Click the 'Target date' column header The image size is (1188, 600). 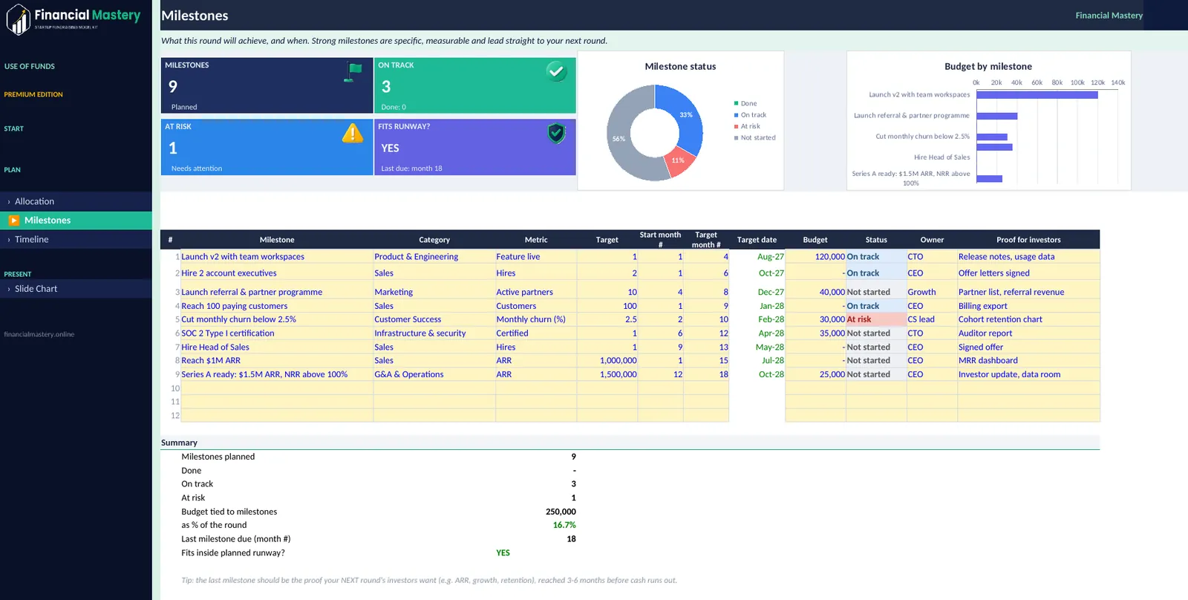pyautogui.click(x=757, y=240)
